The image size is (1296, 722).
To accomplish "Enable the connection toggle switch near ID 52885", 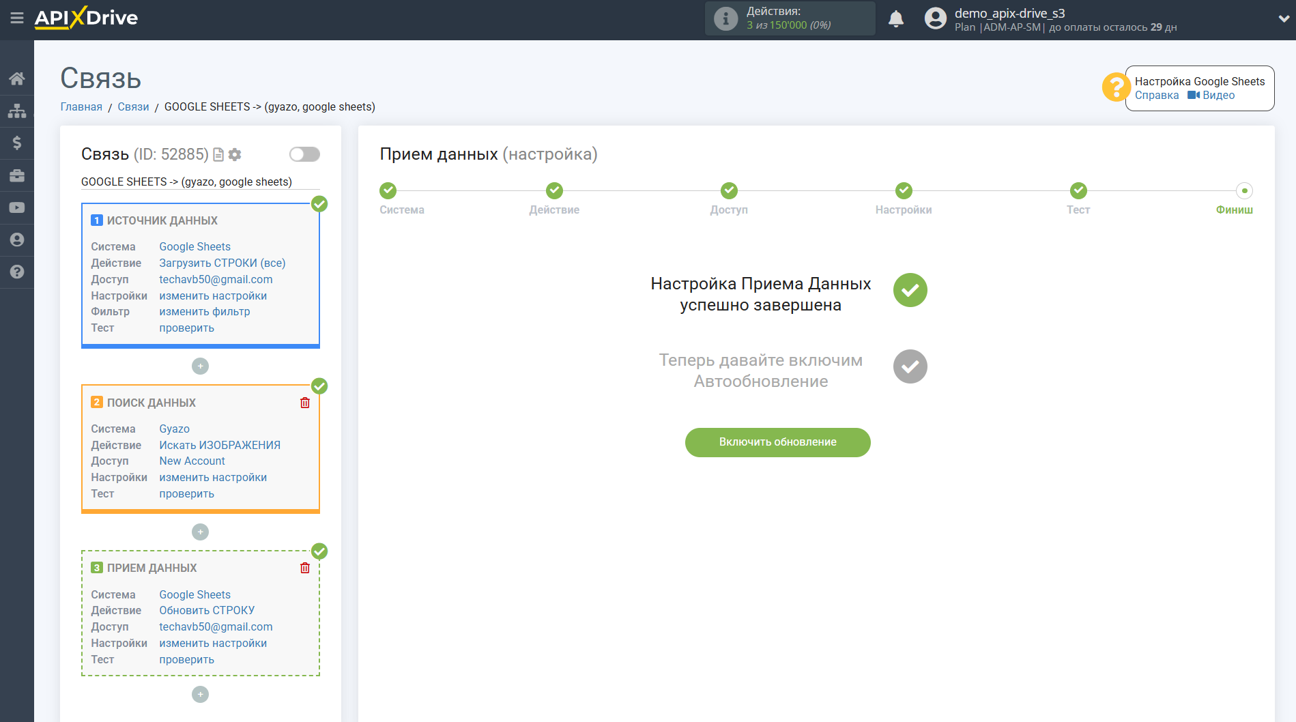I will 304,154.
